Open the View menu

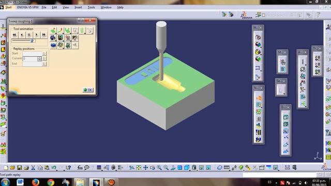pos(66,7)
